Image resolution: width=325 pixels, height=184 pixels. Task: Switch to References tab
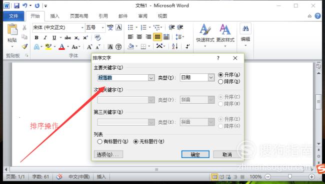(103, 16)
